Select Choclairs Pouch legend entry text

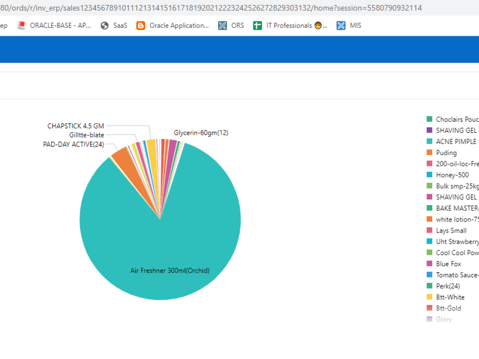[457, 119]
